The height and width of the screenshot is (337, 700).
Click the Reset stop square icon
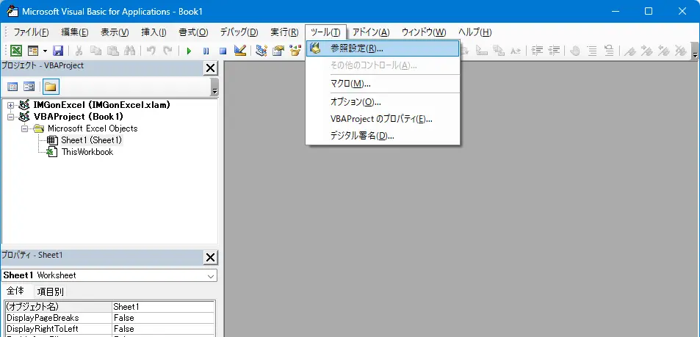click(223, 51)
